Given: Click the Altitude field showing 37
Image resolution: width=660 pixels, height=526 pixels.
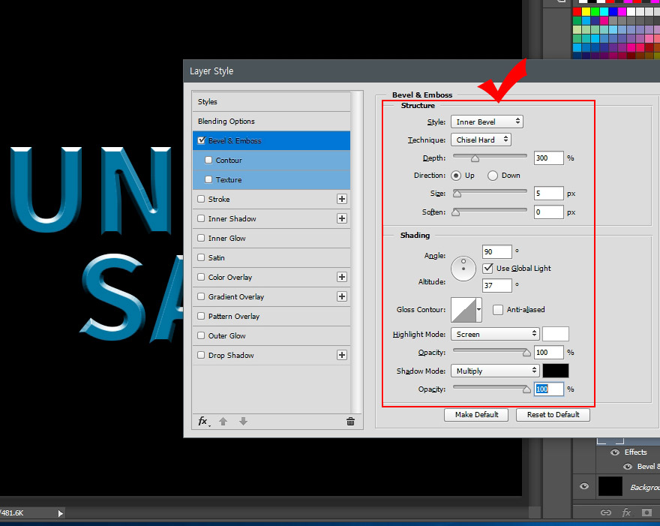Looking at the screenshot, I should coord(497,286).
